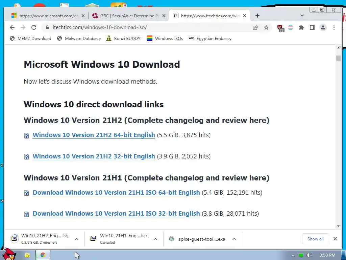Click the forward navigation arrow
This screenshot has width=346, height=260.
pyautogui.click(x=23, y=27)
